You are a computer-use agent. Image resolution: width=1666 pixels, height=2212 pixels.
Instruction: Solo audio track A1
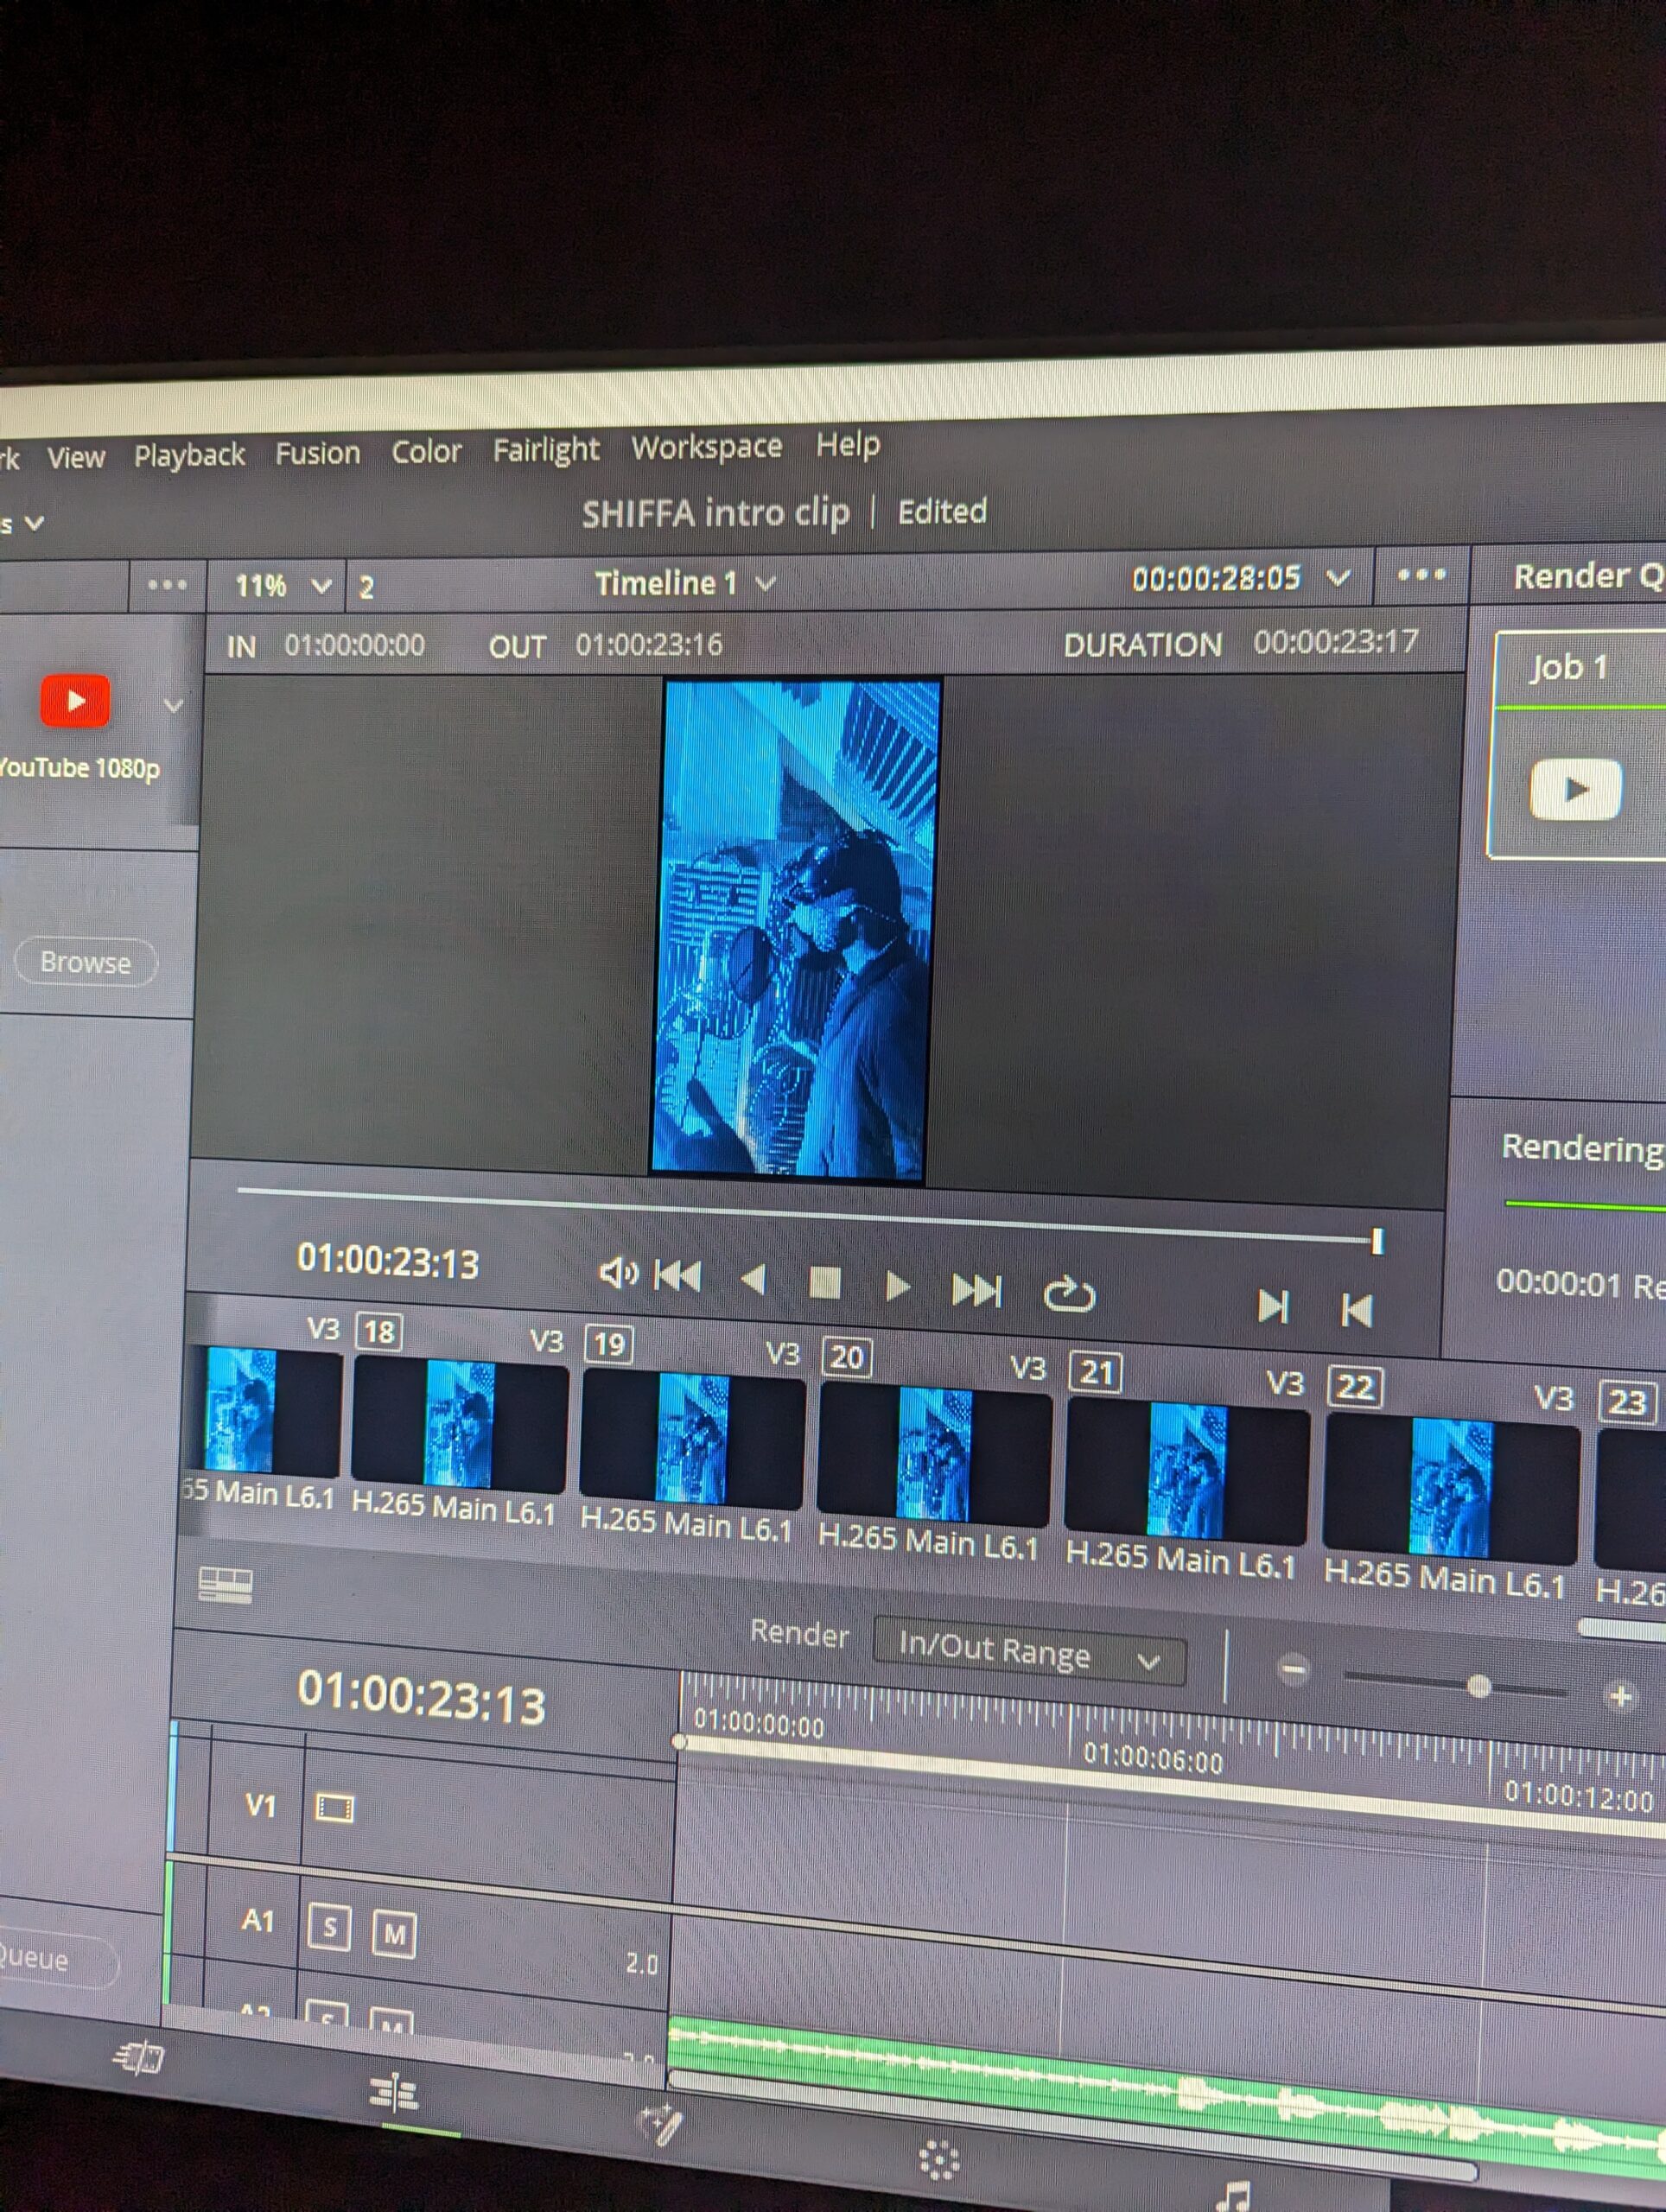(x=330, y=1926)
